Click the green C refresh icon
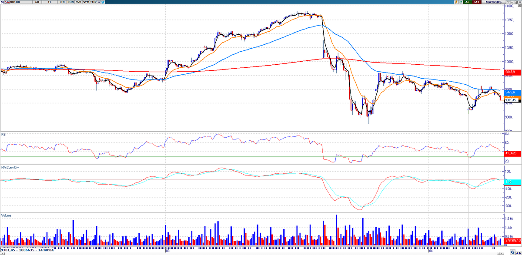 [461, 2]
